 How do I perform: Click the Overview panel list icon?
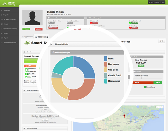(x=24, y=52)
